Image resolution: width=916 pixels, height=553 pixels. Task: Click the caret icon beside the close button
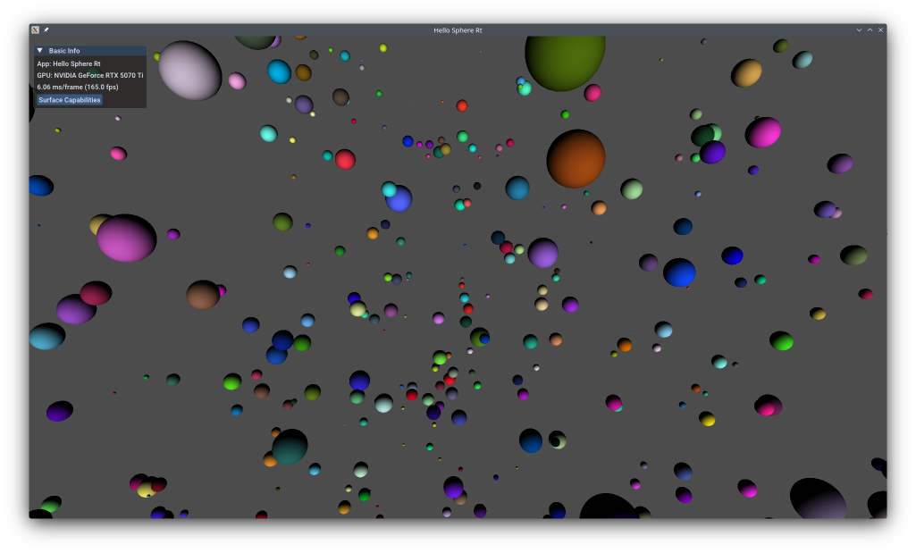(x=870, y=29)
